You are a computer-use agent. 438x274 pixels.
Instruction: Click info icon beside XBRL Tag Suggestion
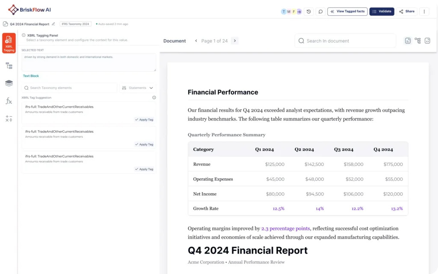[154, 97]
